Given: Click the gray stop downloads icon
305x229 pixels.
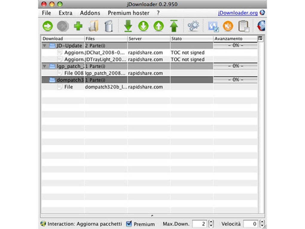Looking at the screenshot, I should point(63,26).
